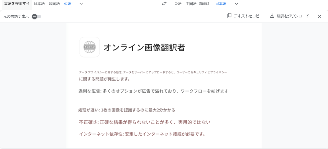Click the 過剰な広告 line
328x149 pixels.
pyautogui.click(x=153, y=91)
